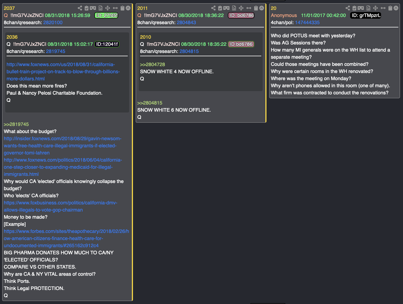Viewport: 403px width, 304px height.
Task: Click clipboard-check icon on post 20
Action: (x=354, y=8)
